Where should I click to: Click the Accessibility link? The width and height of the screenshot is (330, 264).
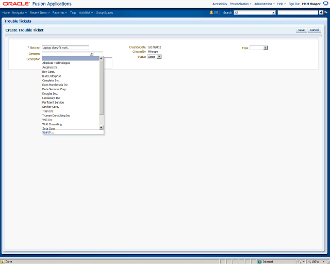click(220, 4)
